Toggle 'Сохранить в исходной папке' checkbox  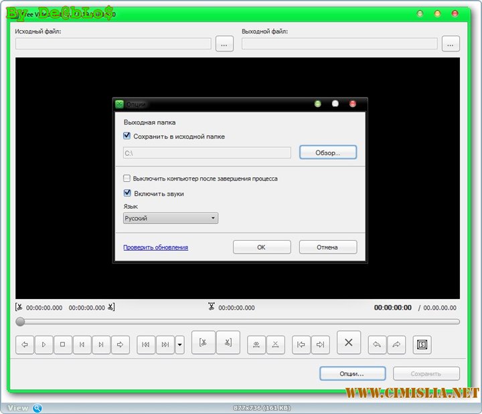coord(127,136)
